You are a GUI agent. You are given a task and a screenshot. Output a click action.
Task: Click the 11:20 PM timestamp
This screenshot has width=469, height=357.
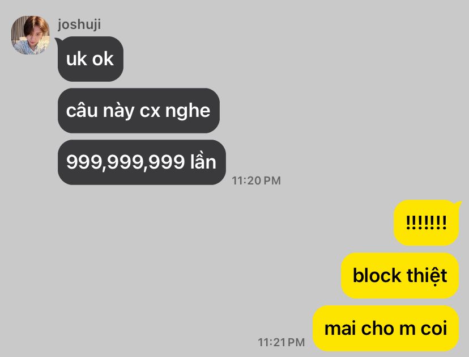[257, 180]
